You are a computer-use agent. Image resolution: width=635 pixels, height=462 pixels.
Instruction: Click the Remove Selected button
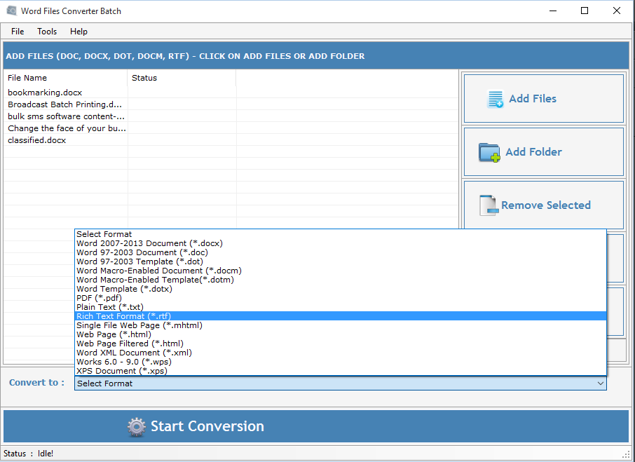[543, 205]
